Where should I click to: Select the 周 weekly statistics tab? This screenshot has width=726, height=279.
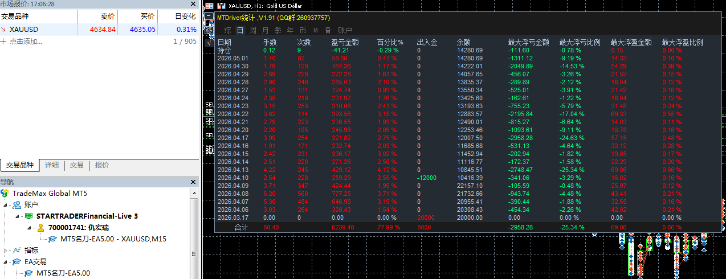[253, 30]
